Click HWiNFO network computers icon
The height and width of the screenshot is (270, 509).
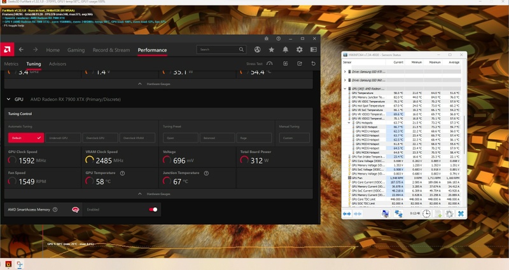(x=398, y=213)
